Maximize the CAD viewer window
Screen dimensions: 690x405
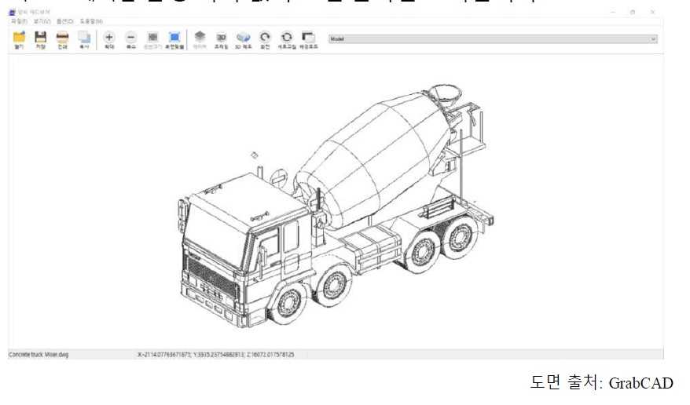pyautogui.click(x=633, y=13)
